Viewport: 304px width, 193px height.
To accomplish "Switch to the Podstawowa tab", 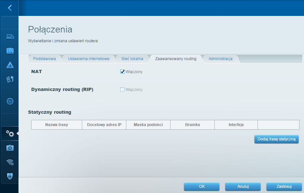I will coord(44,59).
